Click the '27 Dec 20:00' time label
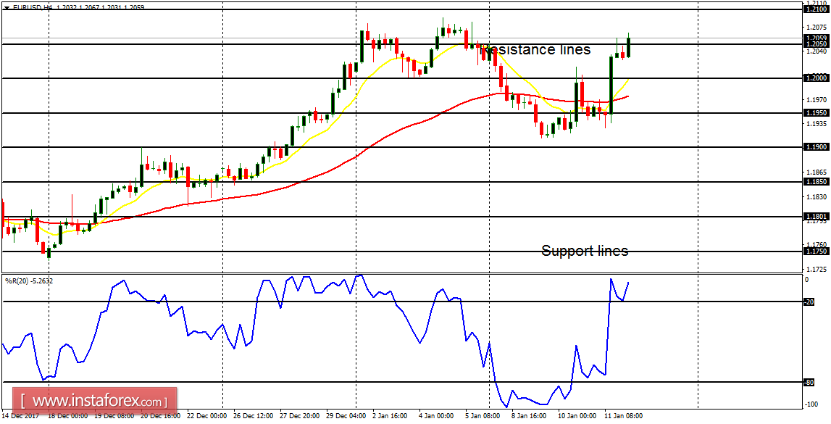 point(299,416)
